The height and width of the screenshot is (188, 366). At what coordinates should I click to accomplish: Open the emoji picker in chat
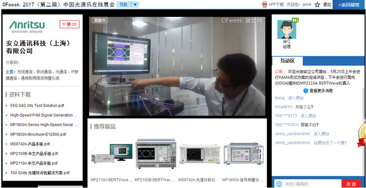pos(278,184)
